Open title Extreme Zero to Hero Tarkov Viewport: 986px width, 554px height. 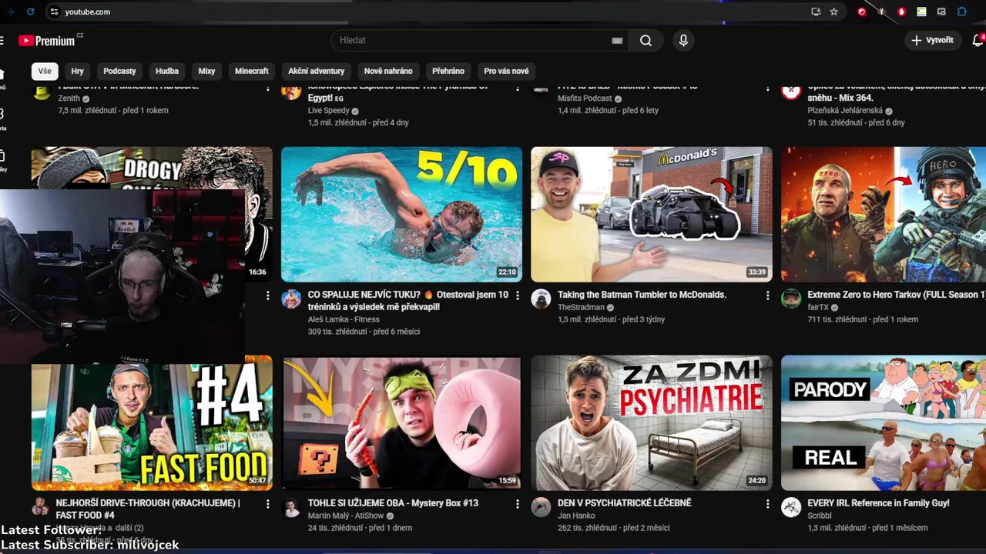(897, 295)
